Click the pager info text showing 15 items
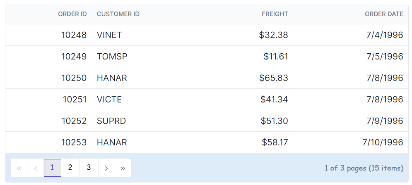This screenshot has height=185, width=412. (364, 168)
